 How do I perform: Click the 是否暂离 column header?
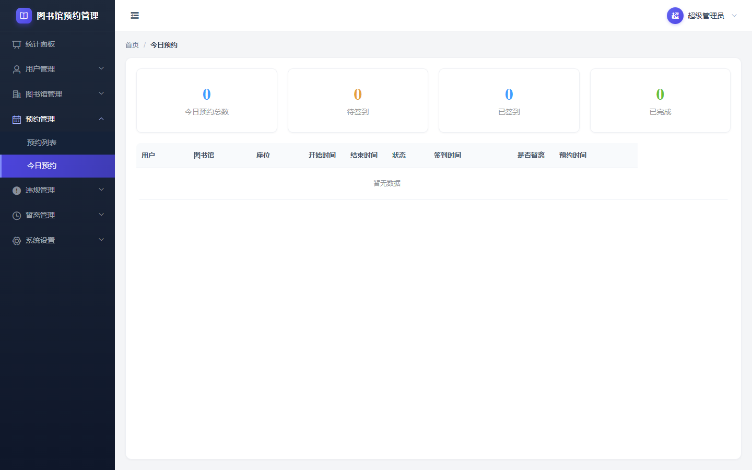531,155
